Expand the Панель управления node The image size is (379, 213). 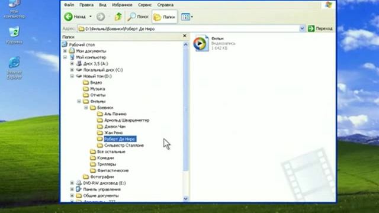click(72, 189)
